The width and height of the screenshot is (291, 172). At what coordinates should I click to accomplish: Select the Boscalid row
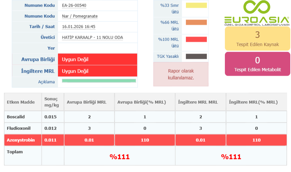click(16, 117)
